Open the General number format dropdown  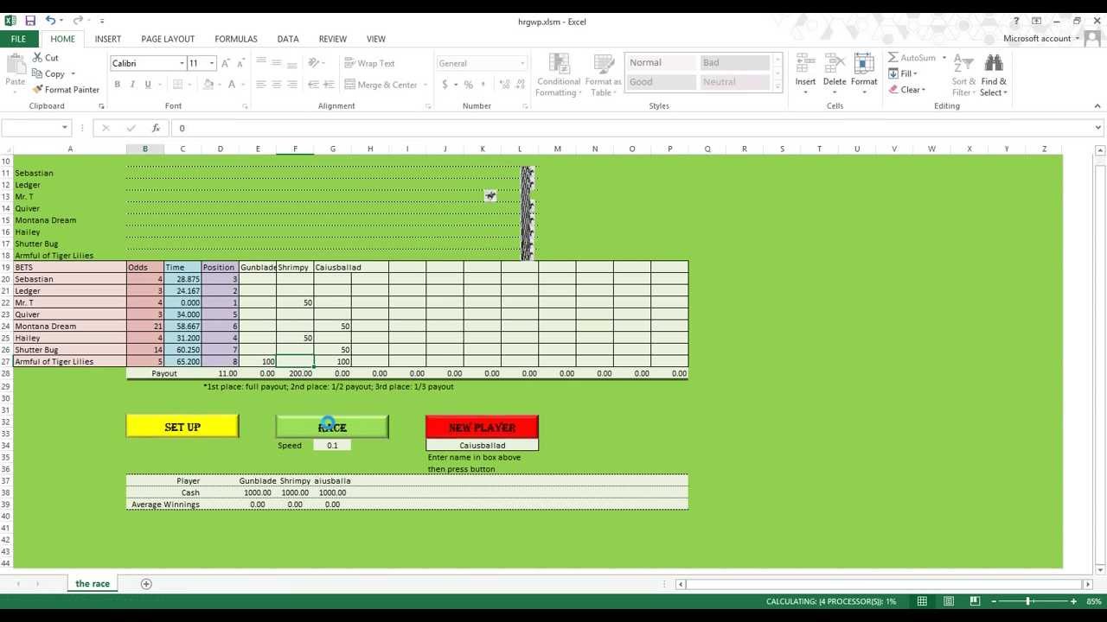(522, 63)
